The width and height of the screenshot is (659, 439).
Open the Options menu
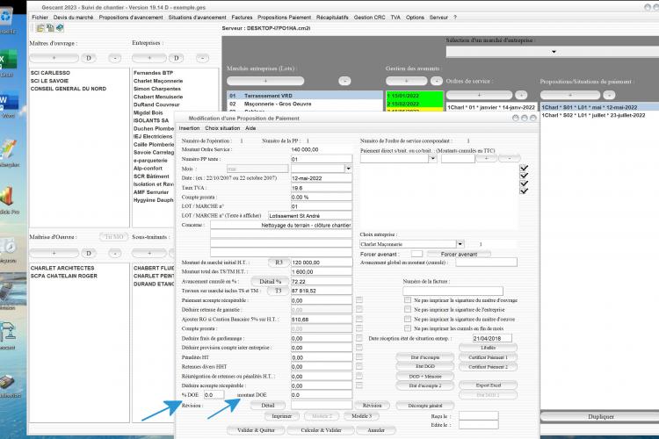click(x=415, y=18)
